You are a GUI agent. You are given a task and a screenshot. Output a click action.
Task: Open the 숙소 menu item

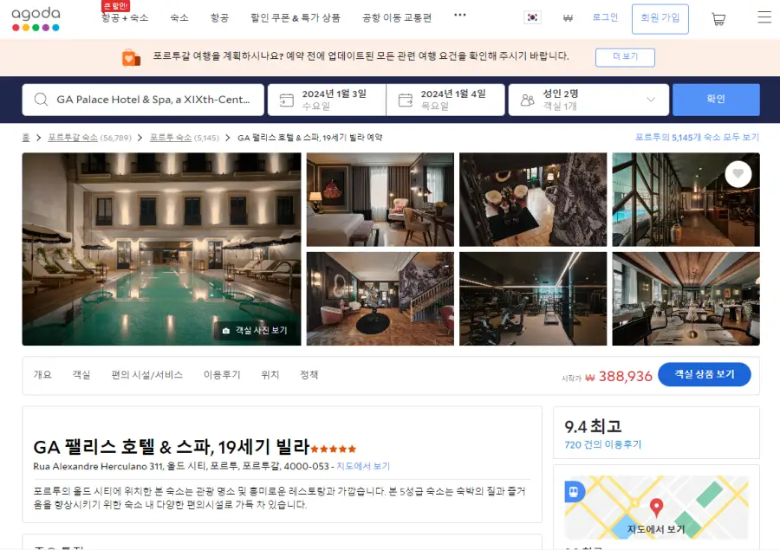pyautogui.click(x=179, y=18)
